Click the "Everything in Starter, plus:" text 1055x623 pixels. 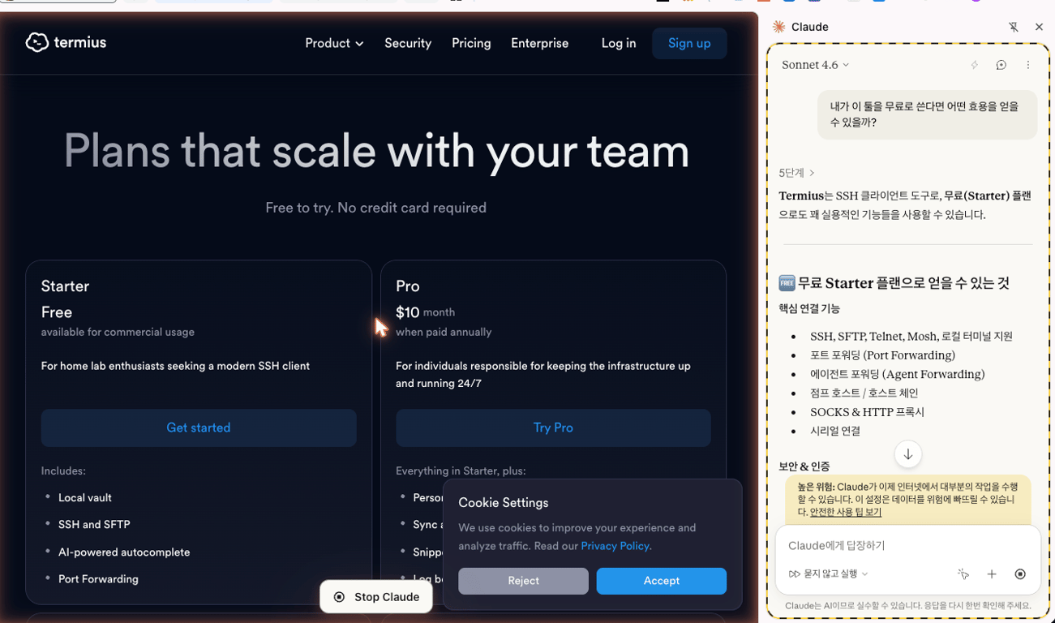(461, 470)
